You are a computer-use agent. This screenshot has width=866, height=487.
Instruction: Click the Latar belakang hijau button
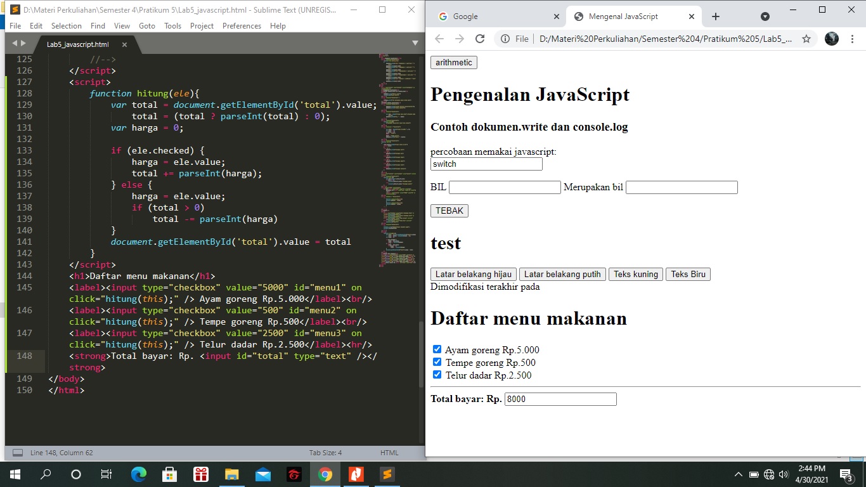click(x=472, y=274)
